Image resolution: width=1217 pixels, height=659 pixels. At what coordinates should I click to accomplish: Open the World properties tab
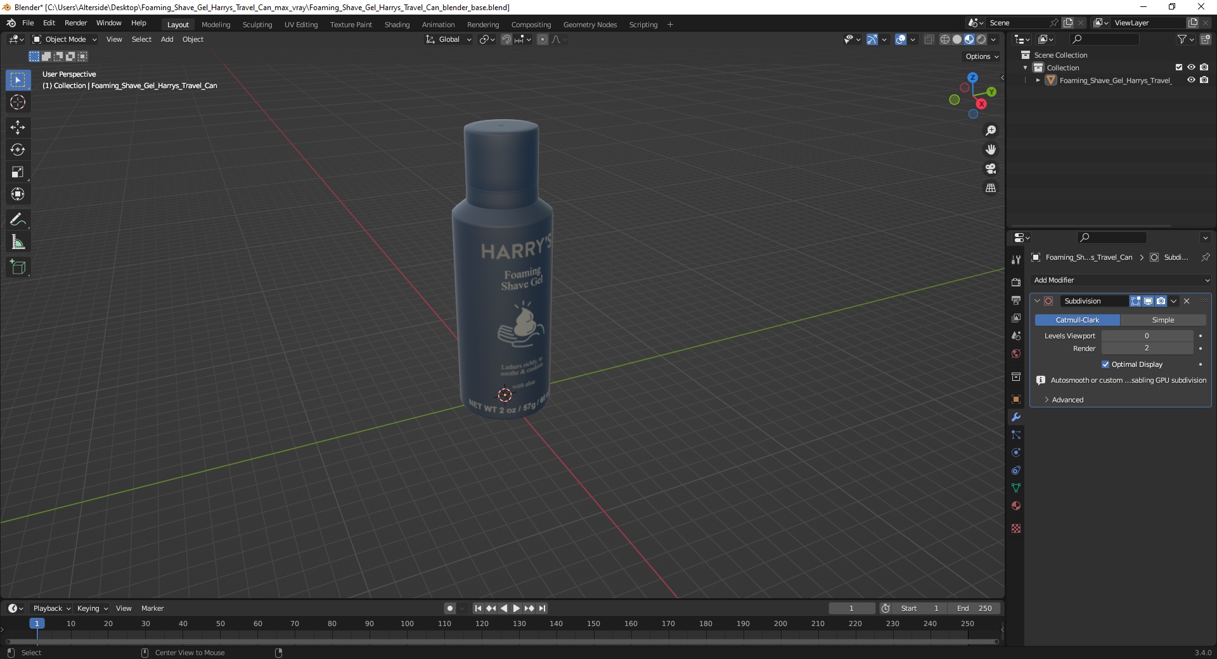point(1016,353)
